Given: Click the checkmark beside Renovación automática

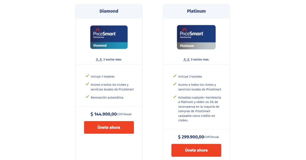Looking at the screenshot, I should 87,97.
